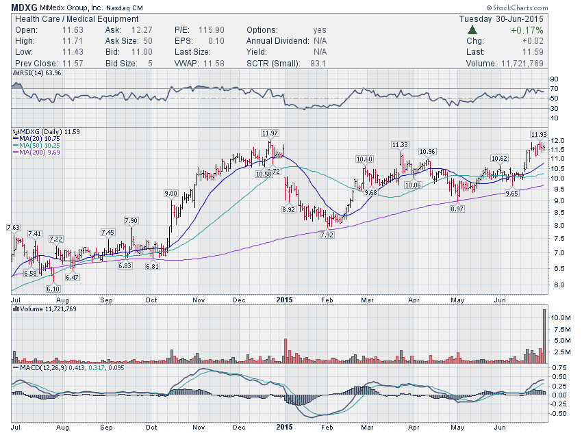This screenshot has height=433, width=582.
Task: Click the 9.00 price label in October
Action: [x=170, y=193]
